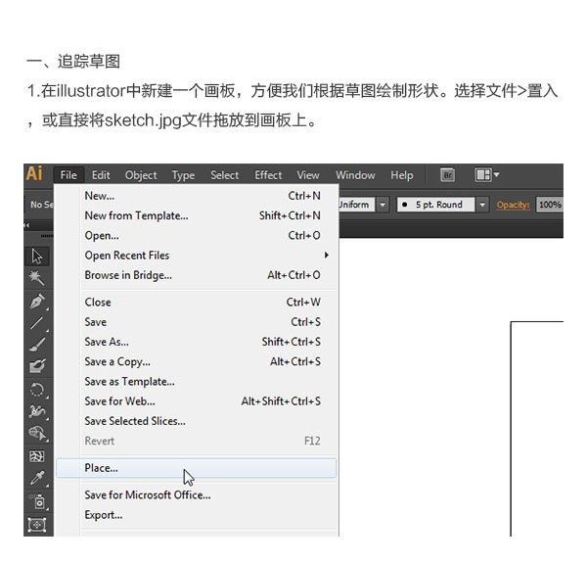The height and width of the screenshot is (563, 587).
Task: Open the Type menu
Action: (183, 175)
